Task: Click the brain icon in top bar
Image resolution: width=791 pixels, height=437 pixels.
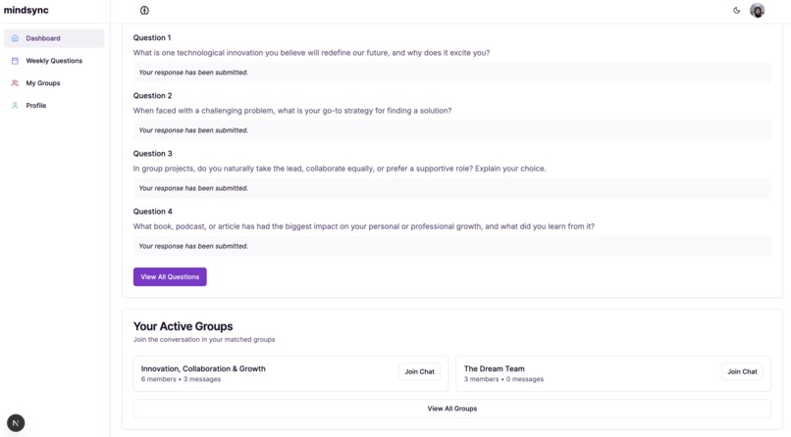Action: coord(144,10)
